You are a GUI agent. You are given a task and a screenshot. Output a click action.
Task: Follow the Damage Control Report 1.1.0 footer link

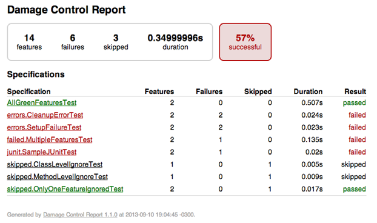(x=80, y=215)
